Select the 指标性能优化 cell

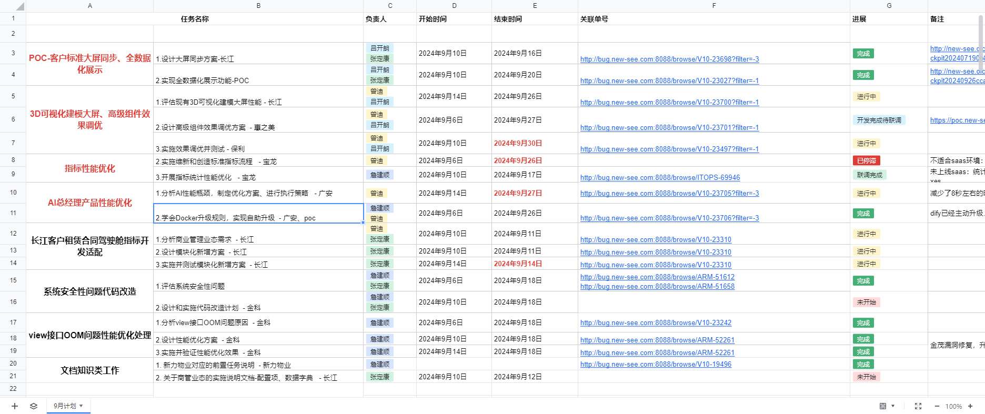point(90,168)
